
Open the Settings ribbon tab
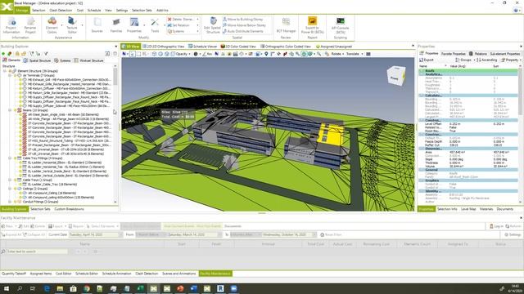point(122,11)
